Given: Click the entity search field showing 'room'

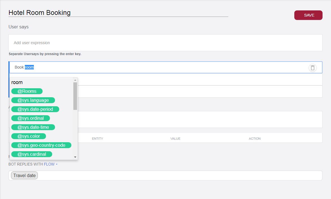Looking at the screenshot, I should click(x=41, y=82).
